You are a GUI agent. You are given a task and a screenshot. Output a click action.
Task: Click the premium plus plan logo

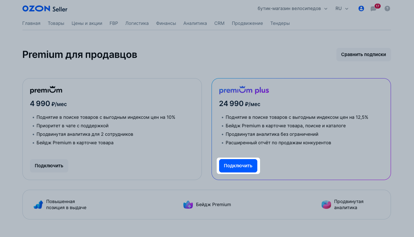[244, 90]
